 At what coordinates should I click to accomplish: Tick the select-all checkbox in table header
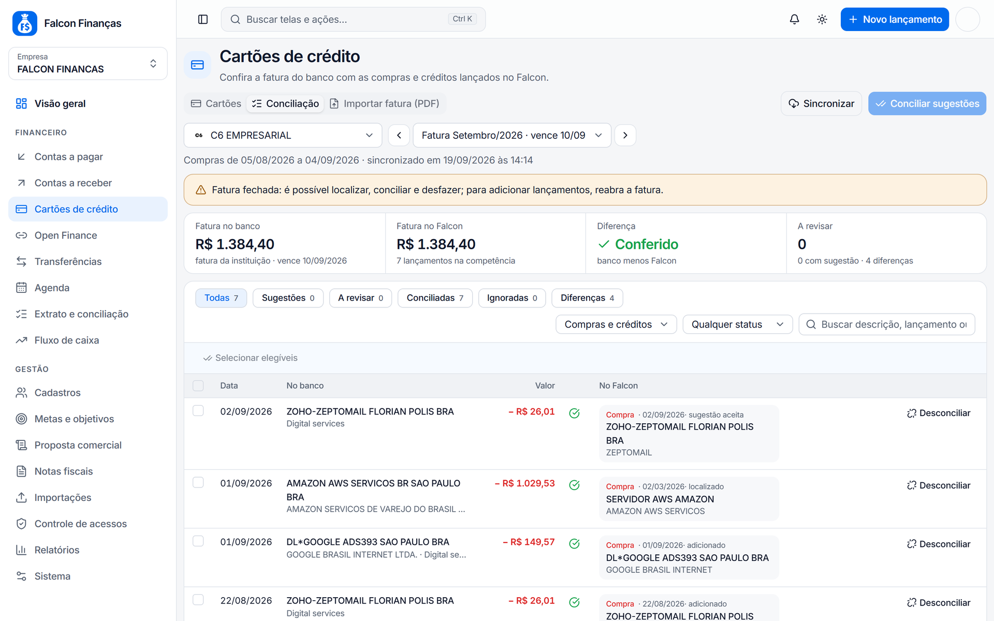(198, 386)
